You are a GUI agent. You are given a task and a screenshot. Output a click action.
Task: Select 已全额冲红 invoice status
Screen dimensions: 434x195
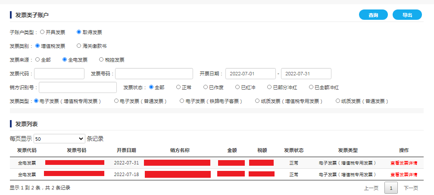[311, 87]
